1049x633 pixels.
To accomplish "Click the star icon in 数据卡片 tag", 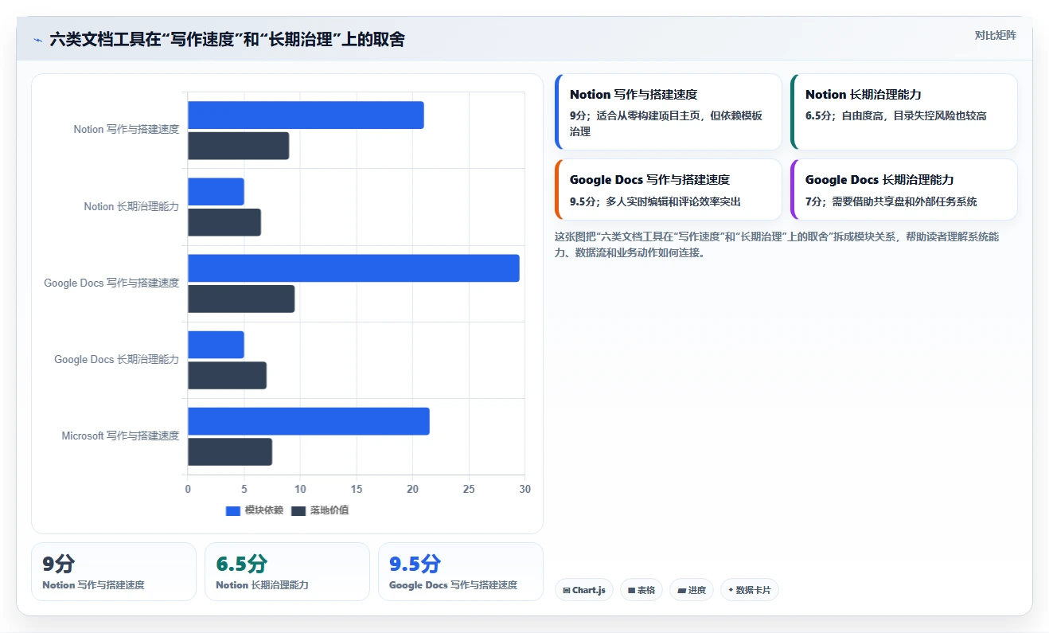I will click(x=731, y=590).
